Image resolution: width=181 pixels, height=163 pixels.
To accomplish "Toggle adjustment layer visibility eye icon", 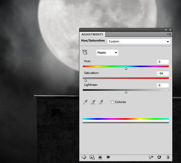I will tap(108, 157).
